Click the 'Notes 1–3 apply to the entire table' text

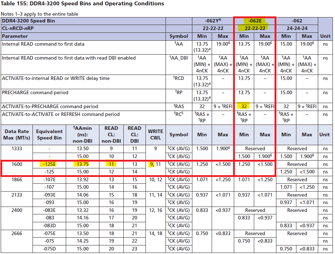pyautogui.click(x=40, y=14)
